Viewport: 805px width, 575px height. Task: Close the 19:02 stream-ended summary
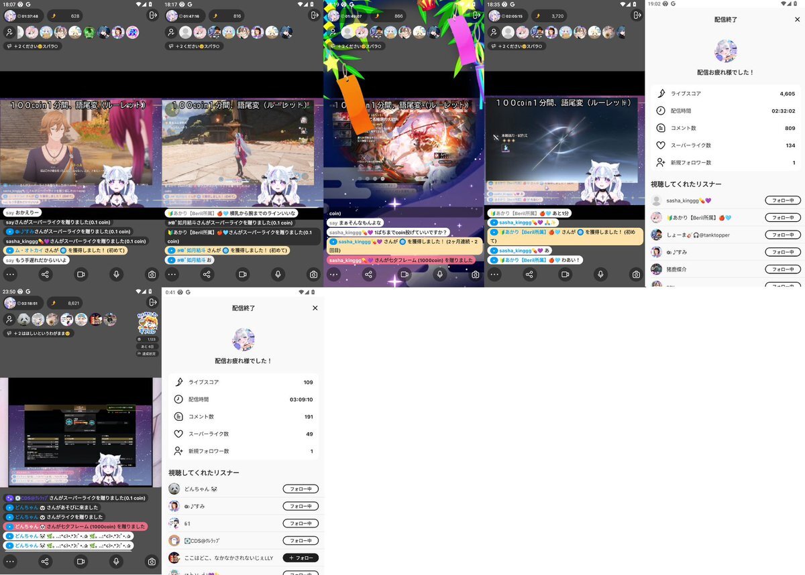pos(797,19)
